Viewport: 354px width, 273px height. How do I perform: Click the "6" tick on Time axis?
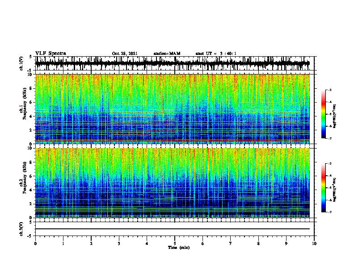coord(203,244)
